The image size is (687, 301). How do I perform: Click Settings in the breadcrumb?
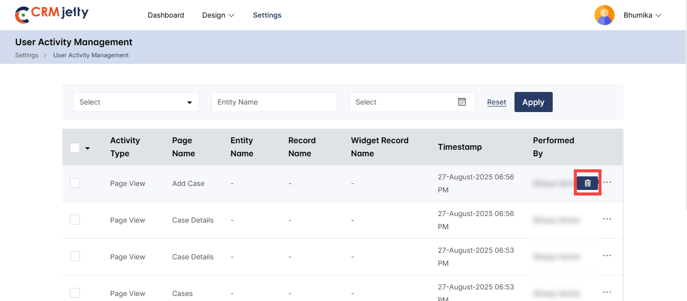(27, 55)
